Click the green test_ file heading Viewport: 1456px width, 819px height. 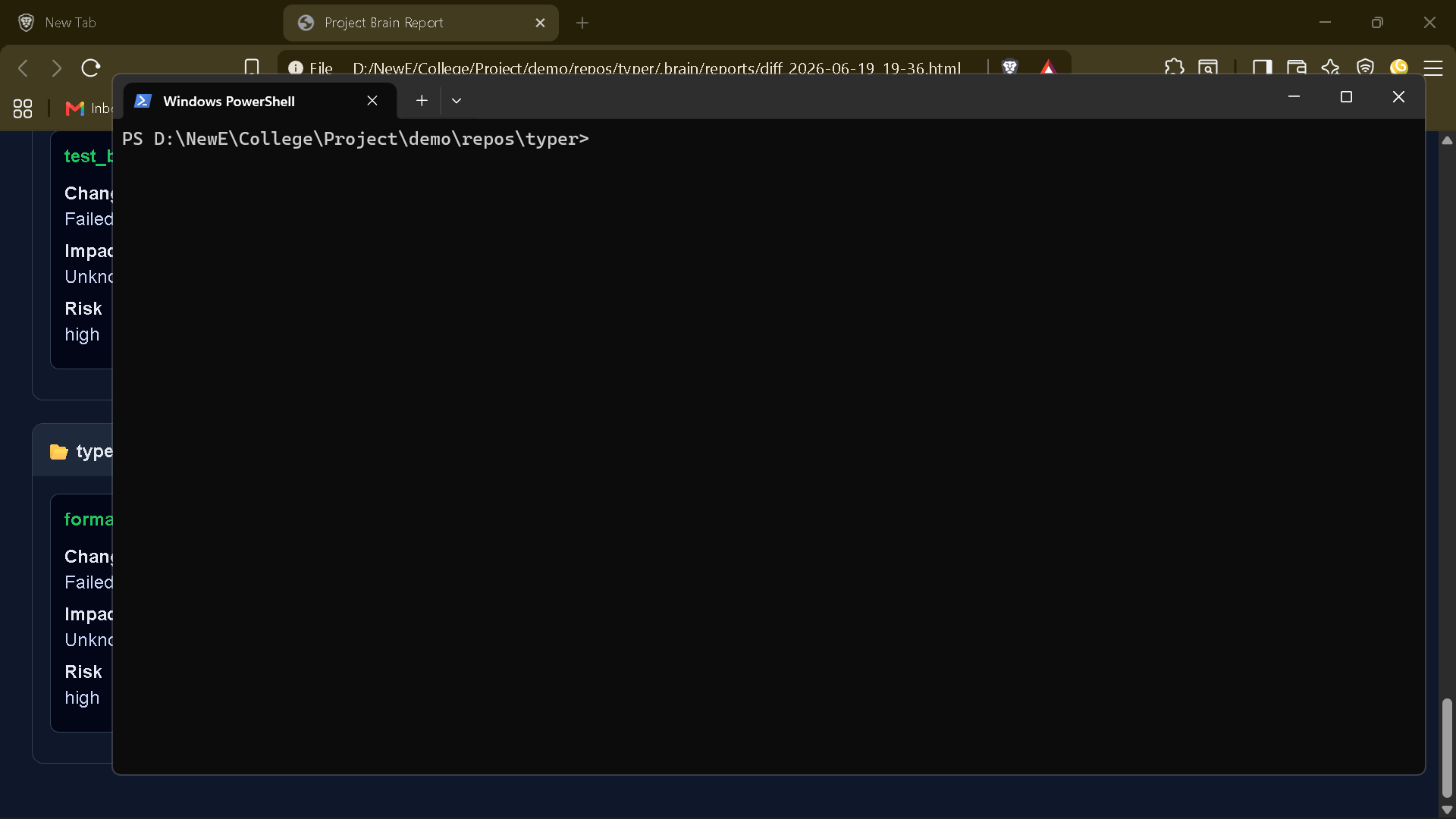tap(88, 156)
